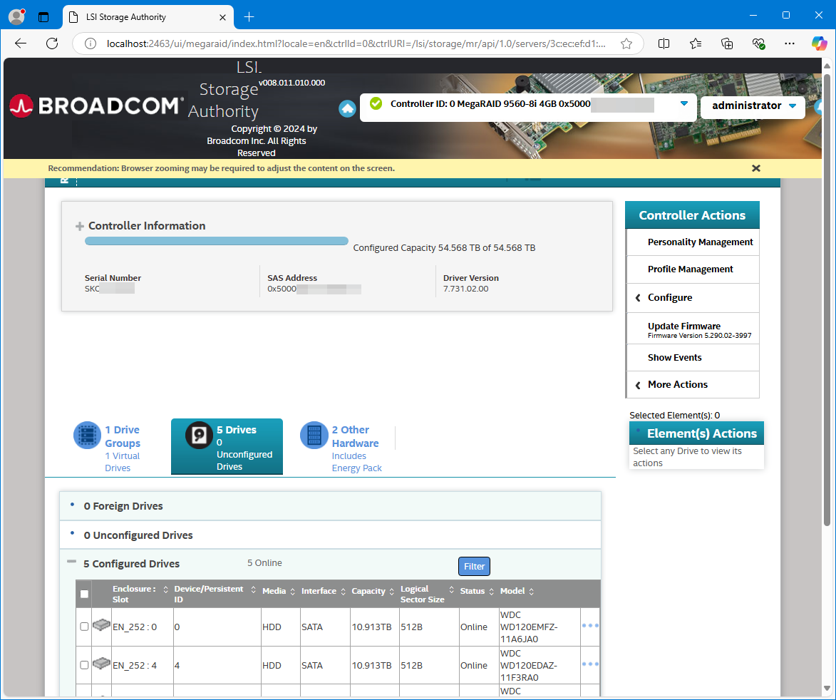Viewport: 836px width, 700px height.
Task: Click the '5 Online' status text
Action: click(264, 563)
